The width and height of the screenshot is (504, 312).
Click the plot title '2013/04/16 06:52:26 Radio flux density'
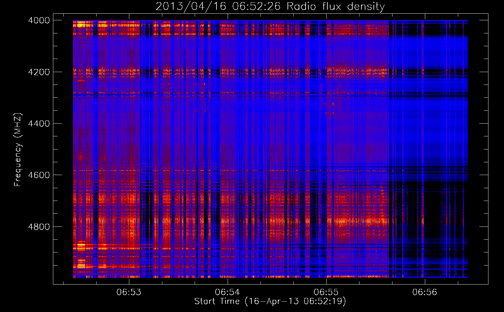[270, 6]
